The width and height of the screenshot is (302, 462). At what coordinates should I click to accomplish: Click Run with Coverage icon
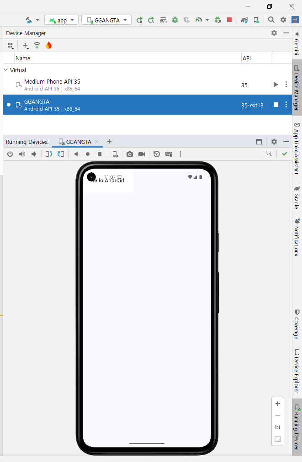[187, 20]
